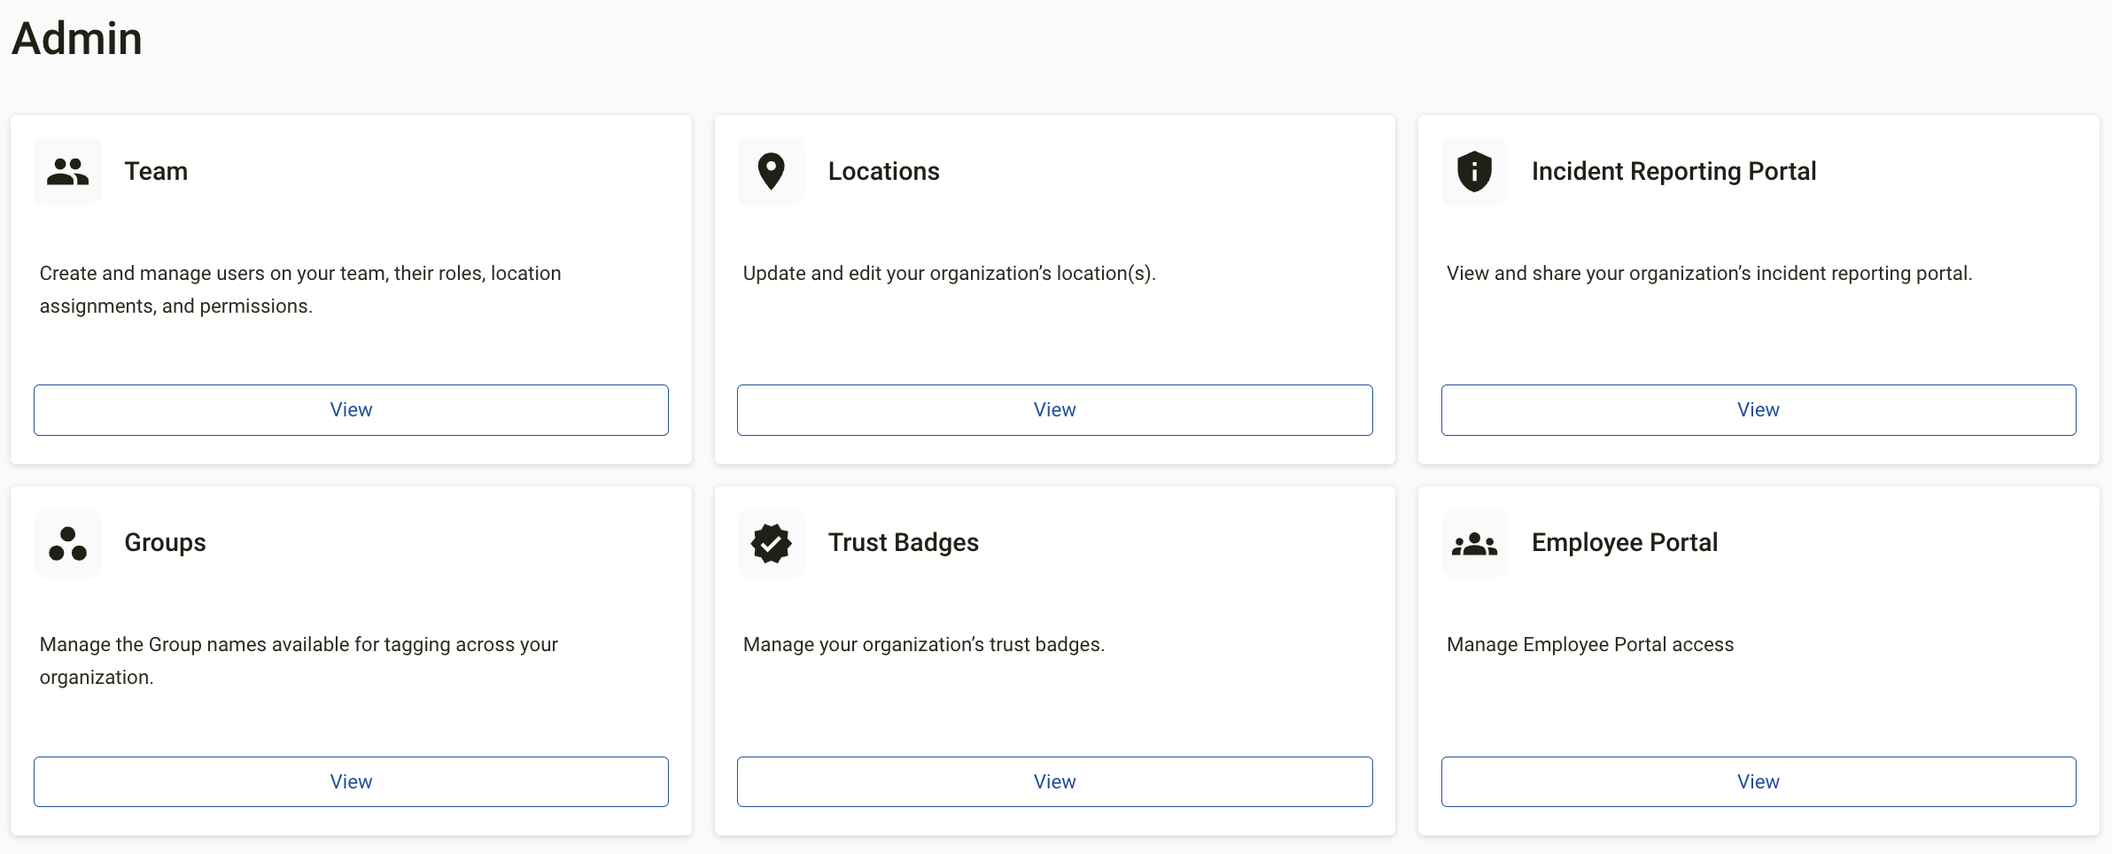Click the Incident Reporting shield icon

1475,171
